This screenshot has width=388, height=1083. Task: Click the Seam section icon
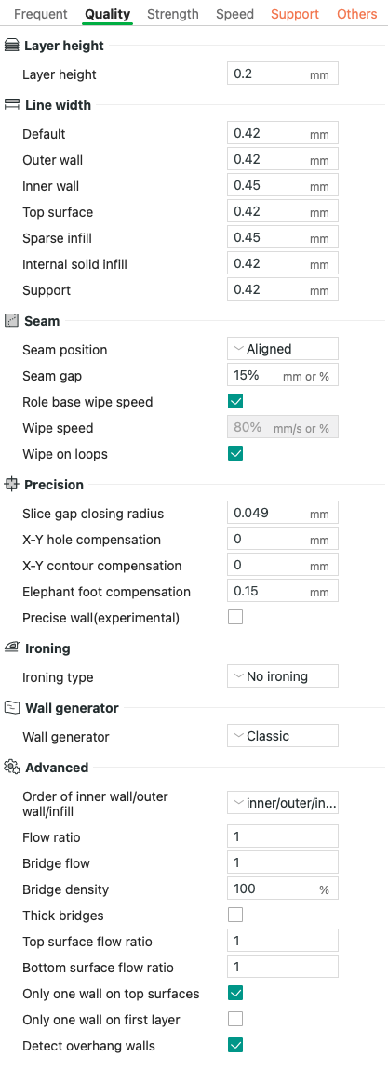[11, 321]
